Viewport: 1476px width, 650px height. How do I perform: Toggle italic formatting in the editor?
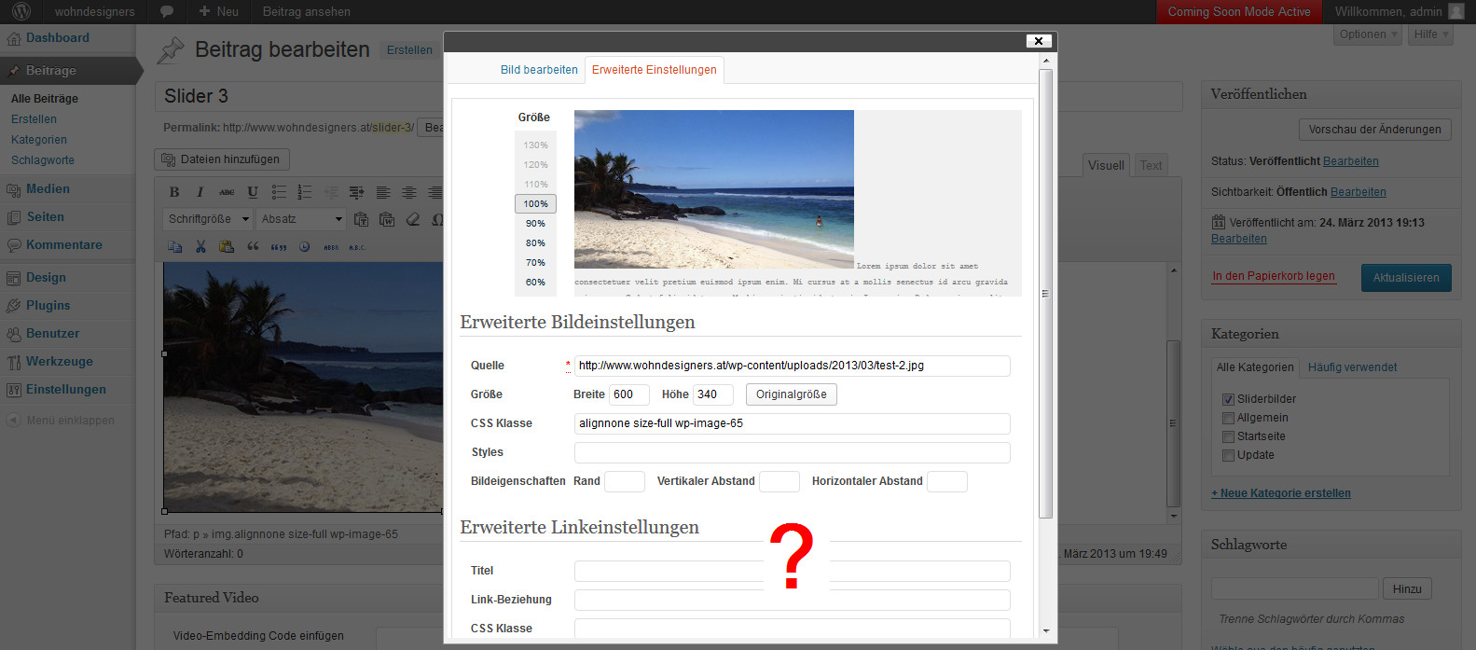200,192
